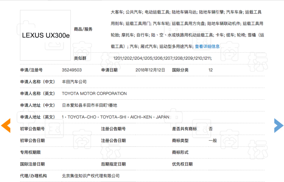284x182 pixels.
Task: Click the 是否共有商标 label
Action: [x=184, y=129]
